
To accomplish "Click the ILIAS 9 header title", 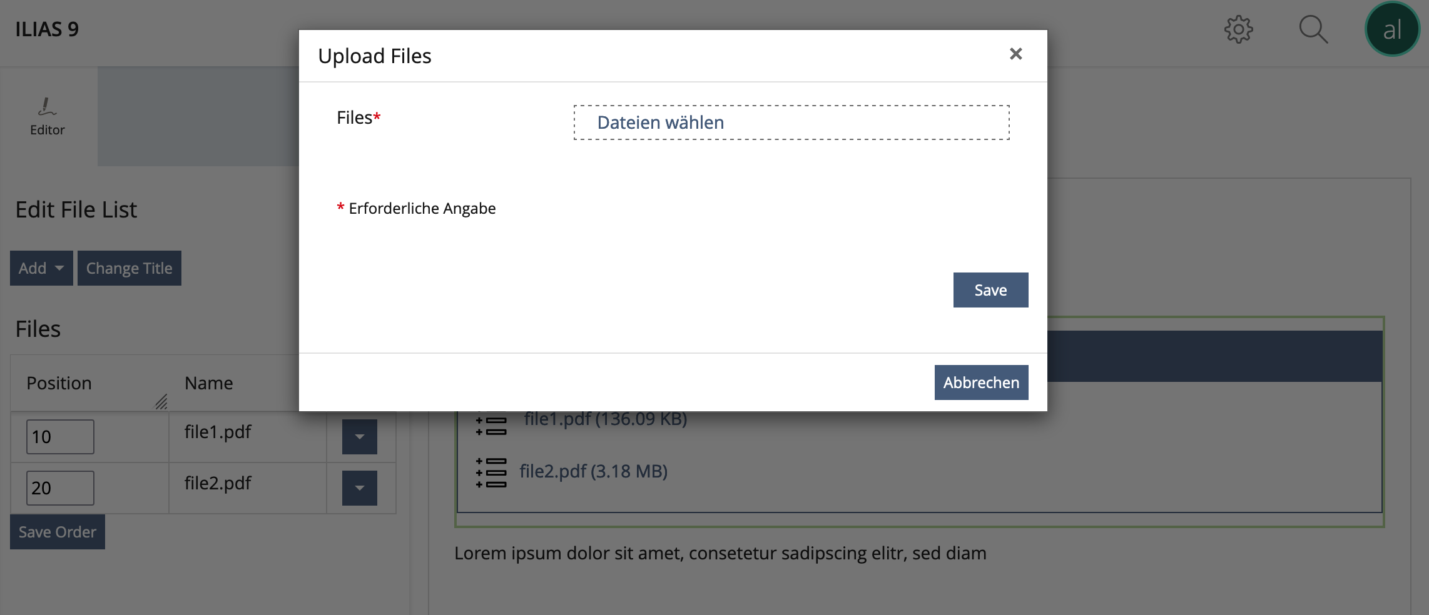I will (x=47, y=29).
